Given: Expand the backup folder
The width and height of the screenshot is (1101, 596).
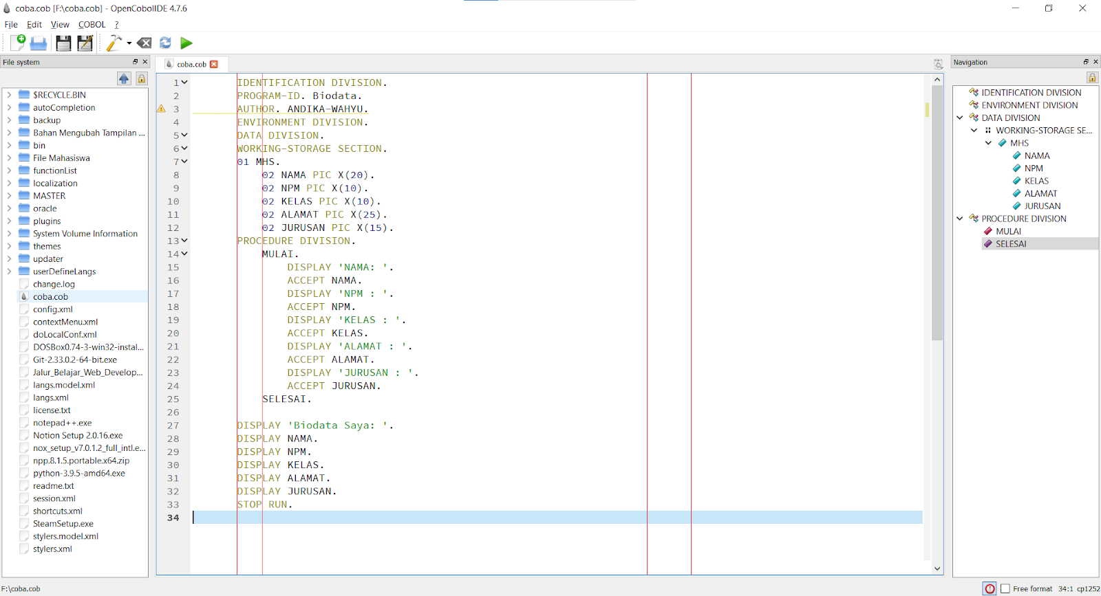Looking at the screenshot, I should click(9, 120).
